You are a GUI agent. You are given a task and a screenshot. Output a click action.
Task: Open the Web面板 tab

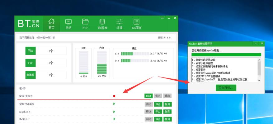[x=136, y=24]
